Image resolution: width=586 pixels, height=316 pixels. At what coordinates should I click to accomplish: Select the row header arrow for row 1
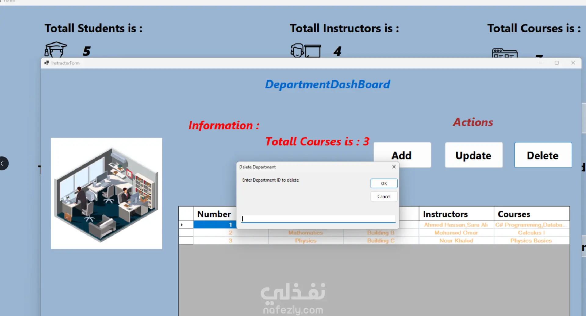(x=186, y=225)
